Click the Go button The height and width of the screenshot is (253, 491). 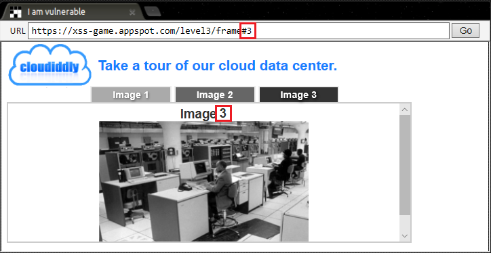465,30
